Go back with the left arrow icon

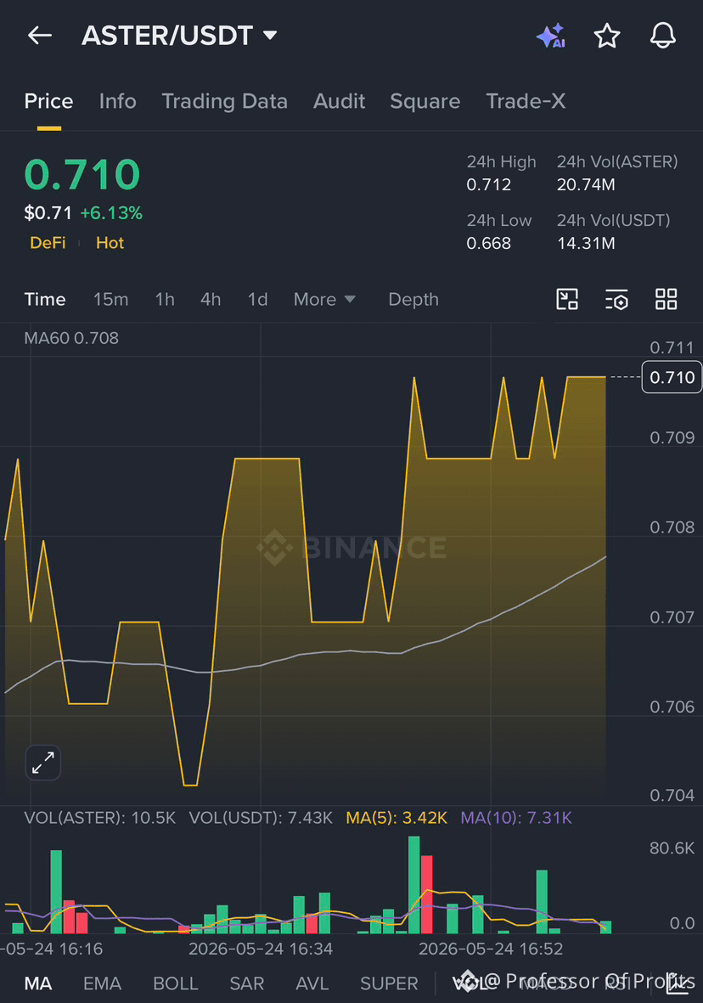[x=40, y=35]
